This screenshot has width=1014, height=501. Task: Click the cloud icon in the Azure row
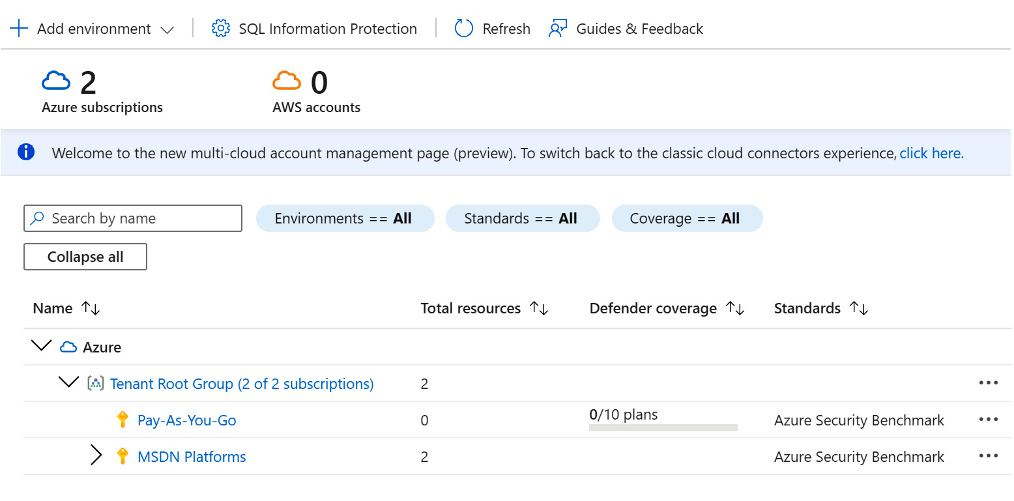tap(68, 347)
